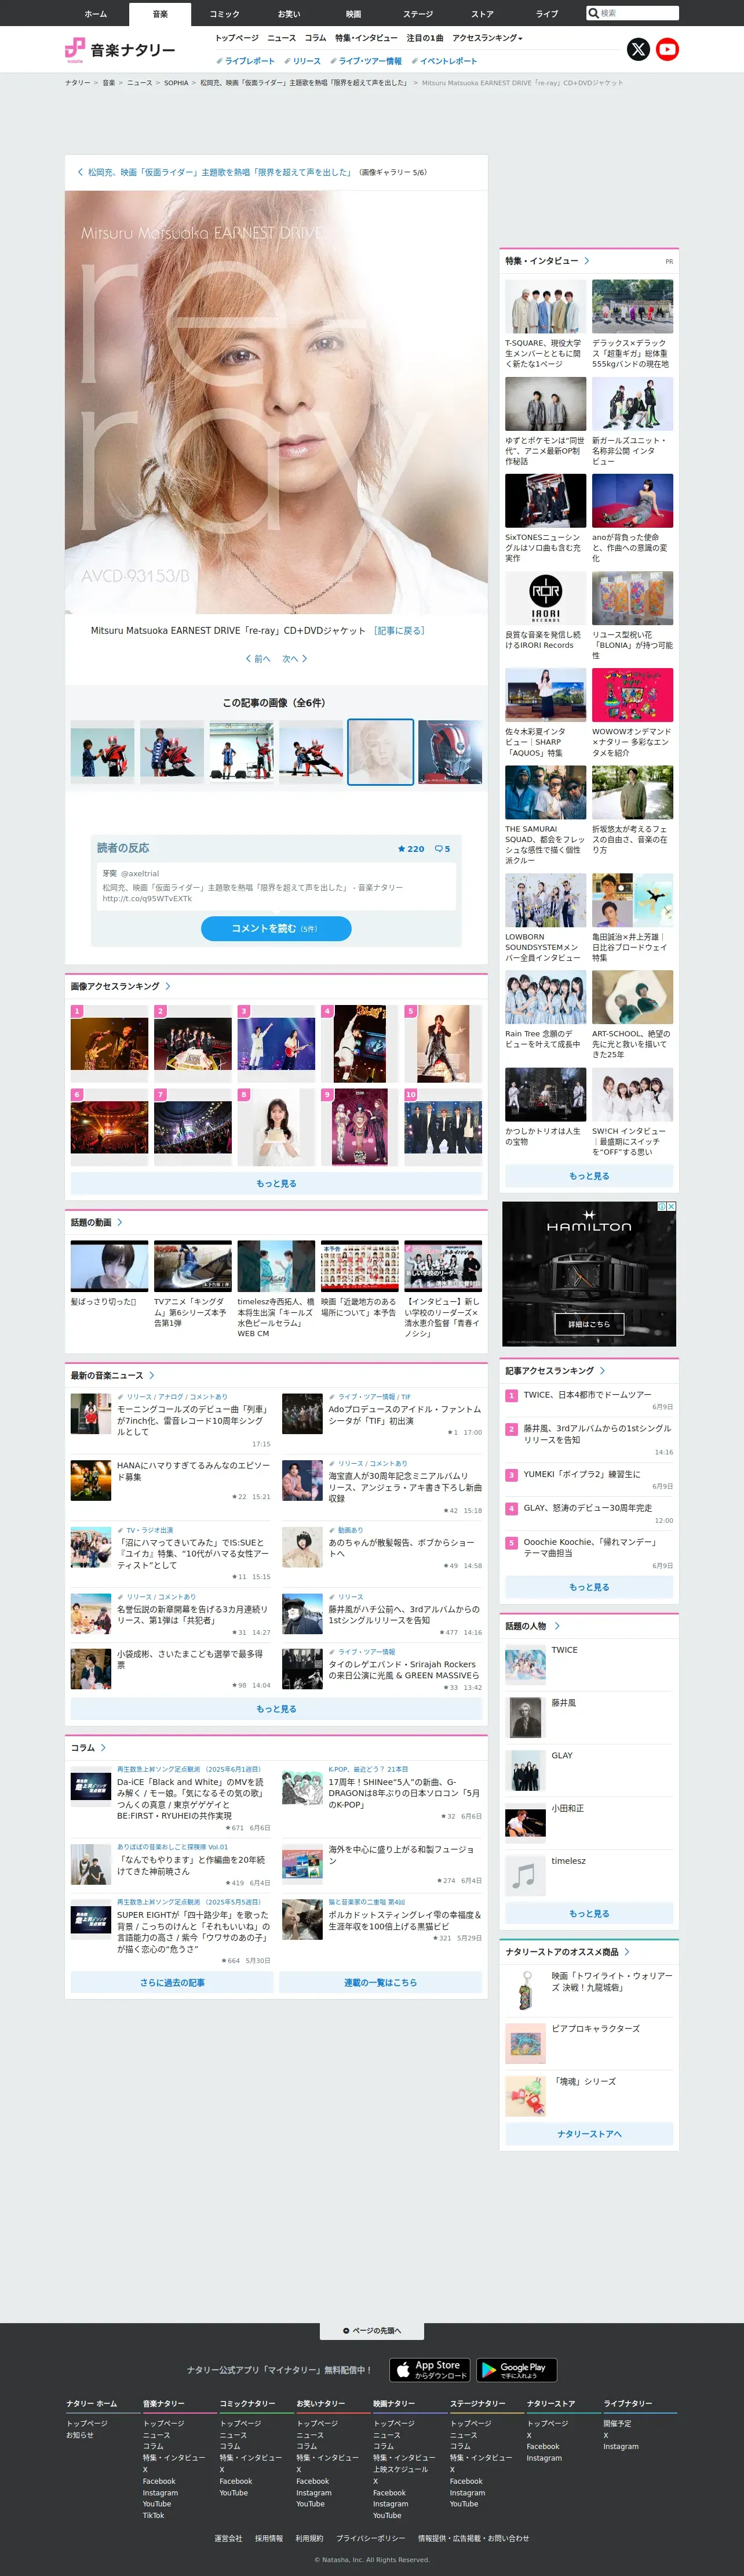Image resolution: width=744 pixels, height=2576 pixels.
Task: Click the IRORI Records logo image
Action: (545, 598)
